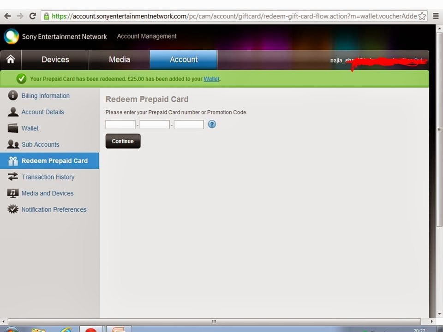The width and height of the screenshot is (443, 332).
Task: Click the Wallet icon in sidebar
Action: click(x=13, y=128)
